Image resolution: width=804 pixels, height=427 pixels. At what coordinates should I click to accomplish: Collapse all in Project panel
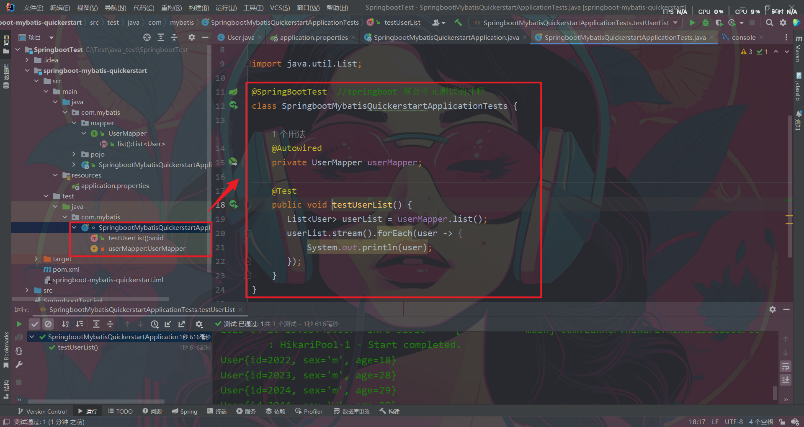[174, 37]
